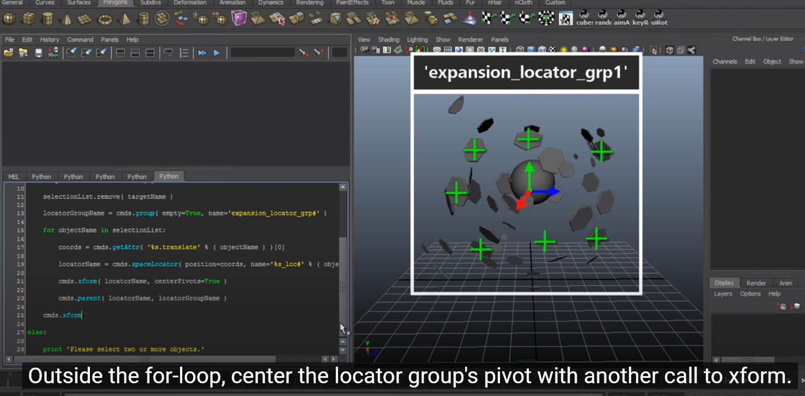The width and height of the screenshot is (805, 396).
Task: Open the viewport Lighting menu
Action: (x=417, y=39)
